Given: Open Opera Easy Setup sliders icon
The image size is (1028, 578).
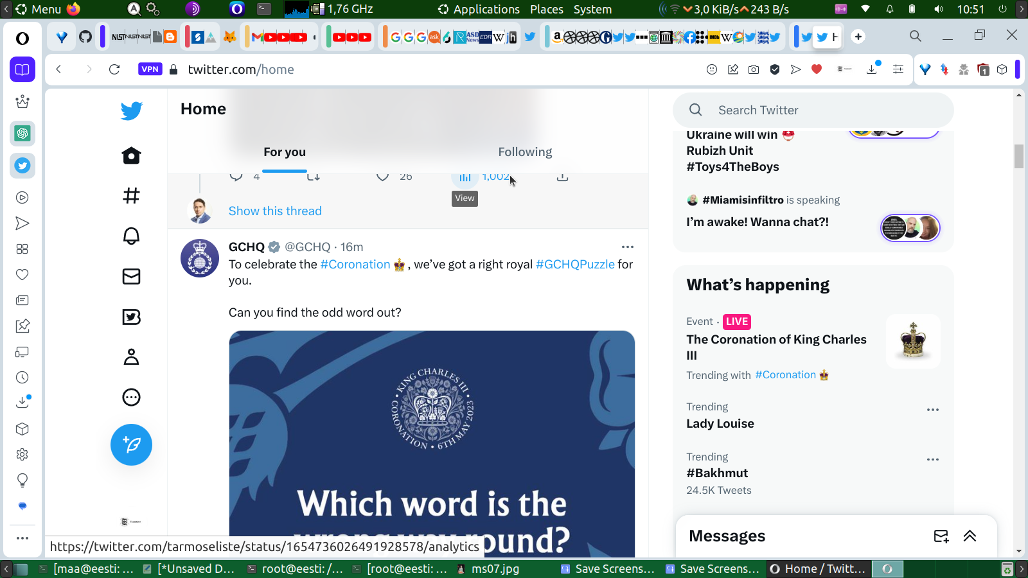Looking at the screenshot, I should point(898,69).
